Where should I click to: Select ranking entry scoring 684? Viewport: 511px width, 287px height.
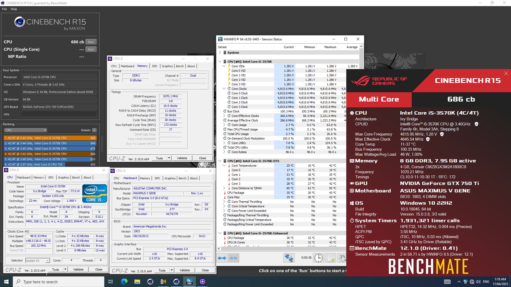[x=50, y=143]
